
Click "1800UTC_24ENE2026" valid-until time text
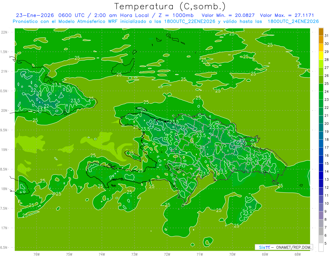[293, 21]
